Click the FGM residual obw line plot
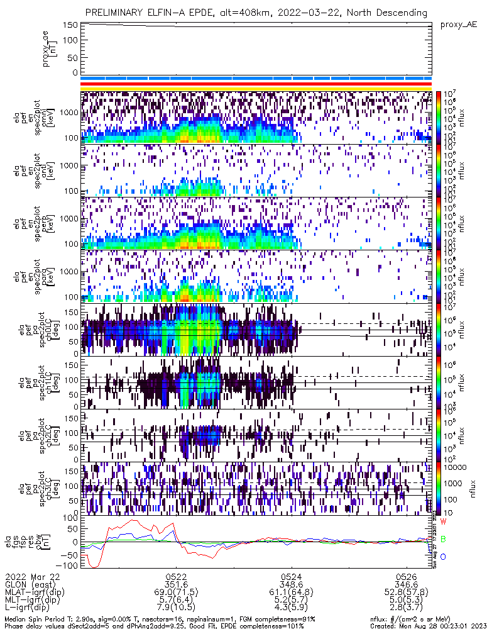 click(x=256, y=542)
